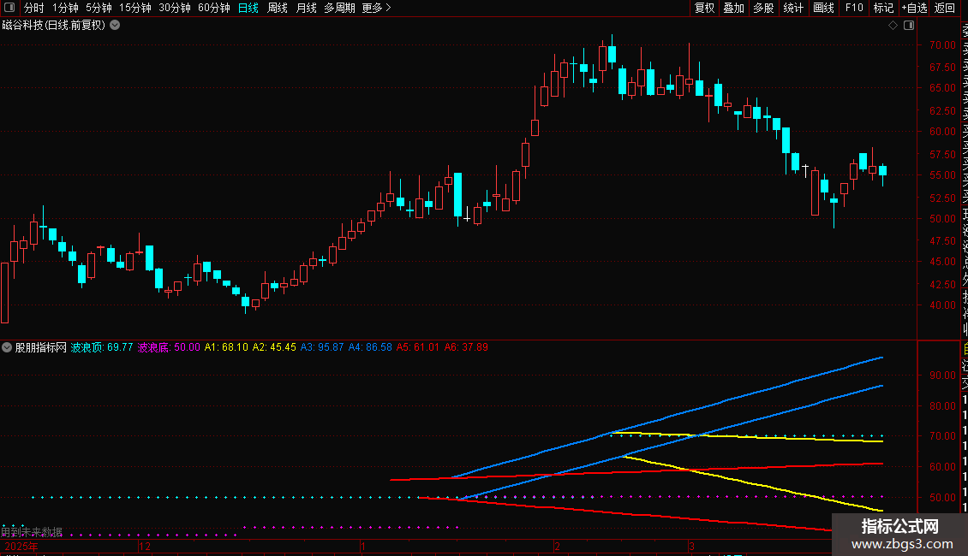Open the 多股 multi-stock view
968x556 pixels.
763,8
